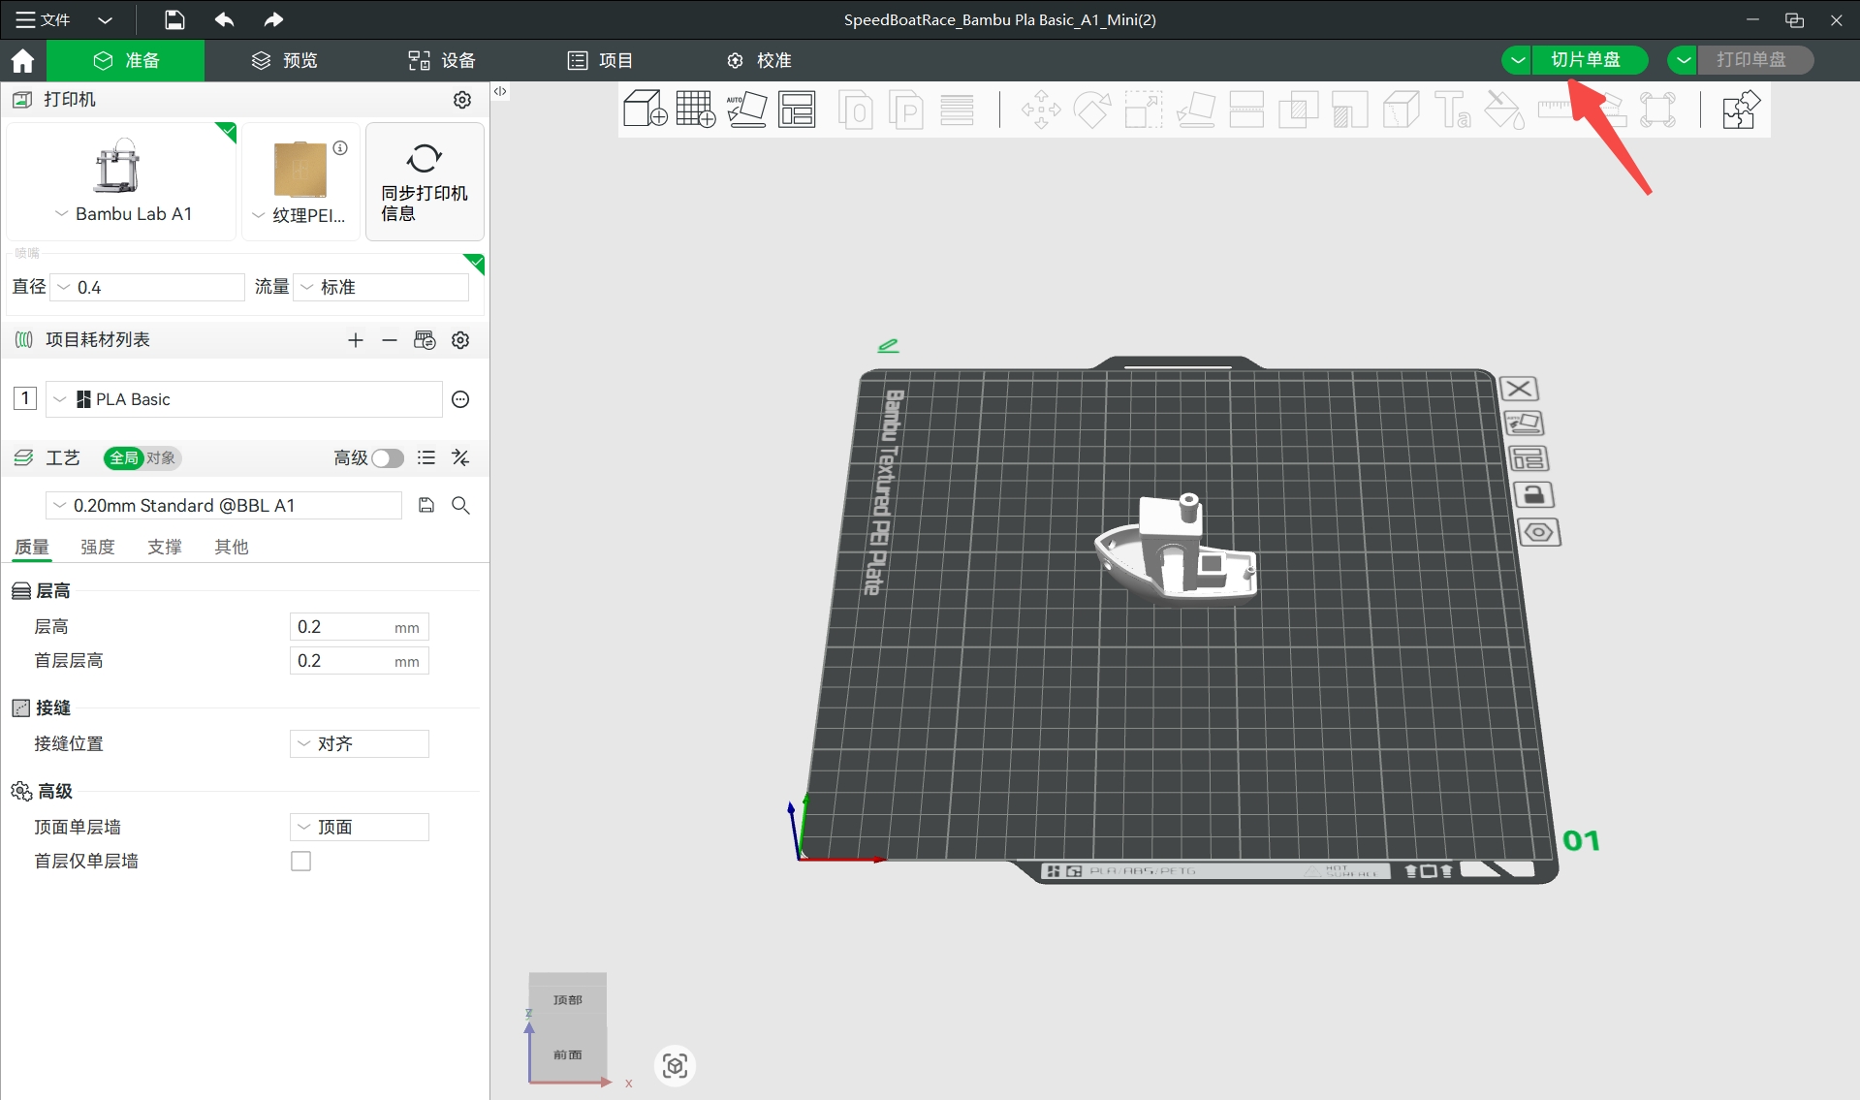
Task: Click the 切片单盘 slice button
Action: (x=1590, y=60)
